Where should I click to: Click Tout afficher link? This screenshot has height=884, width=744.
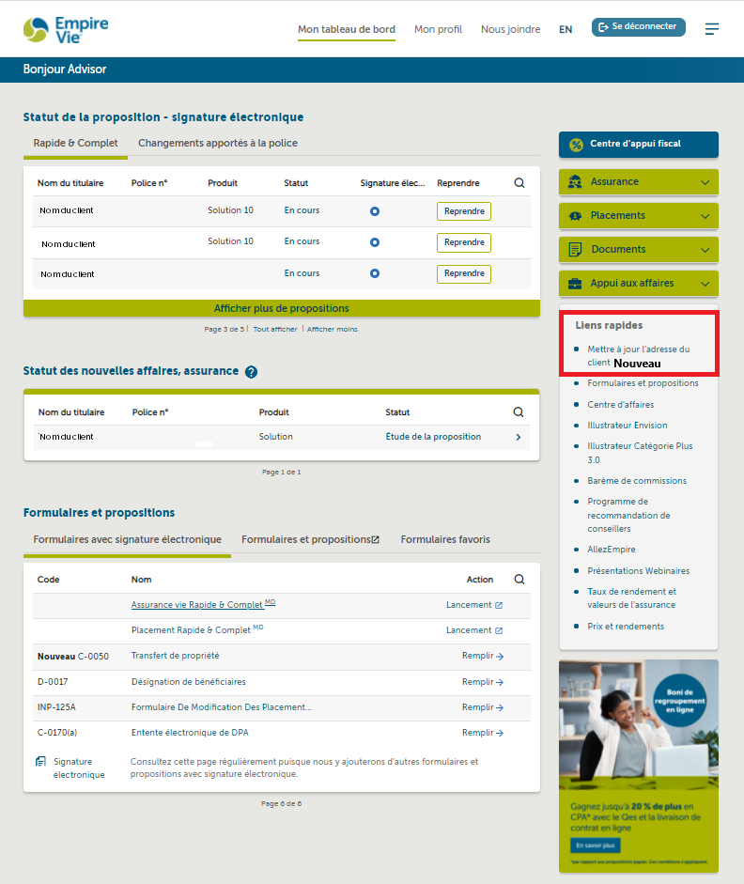pyautogui.click(x=275, y=329)
